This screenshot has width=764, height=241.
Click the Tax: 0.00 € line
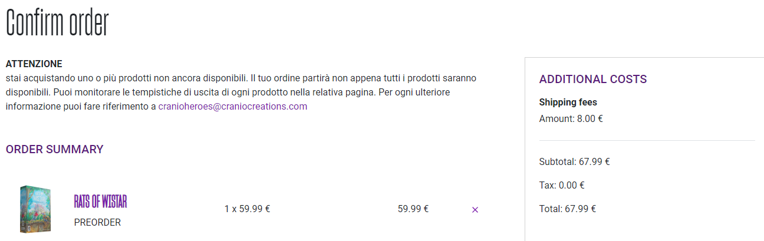pyautogui.click(x=562, y=185)
